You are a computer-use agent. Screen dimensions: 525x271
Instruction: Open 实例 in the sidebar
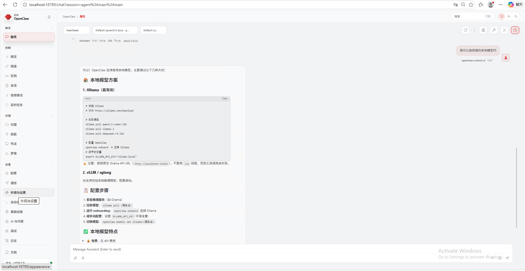tap(29, 76)
